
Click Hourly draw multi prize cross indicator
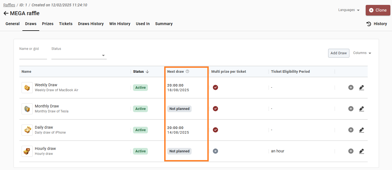215,151
